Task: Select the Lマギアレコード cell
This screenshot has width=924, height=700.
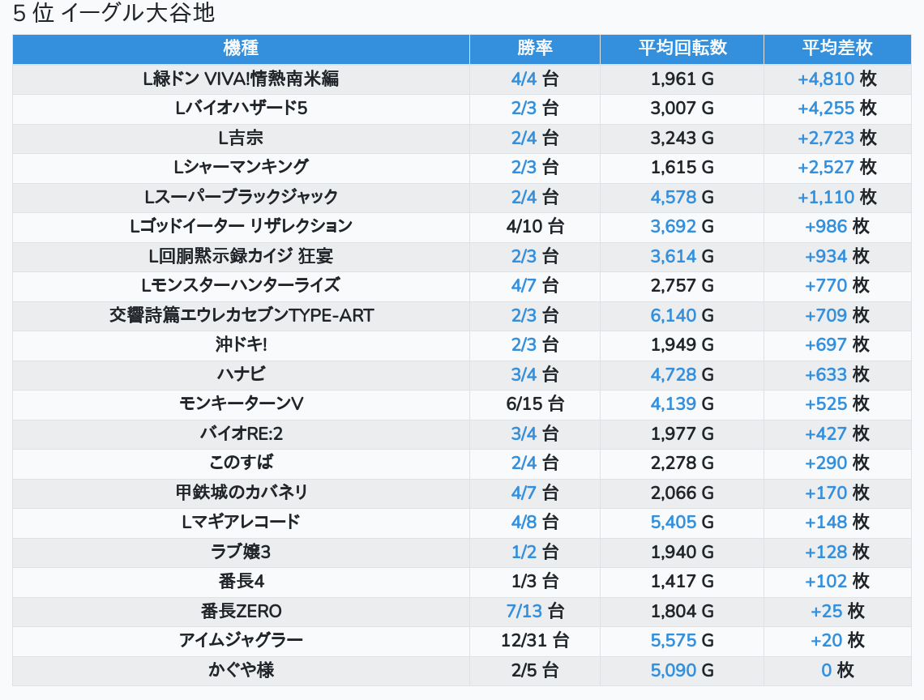Action: click(x=241, y=522)
